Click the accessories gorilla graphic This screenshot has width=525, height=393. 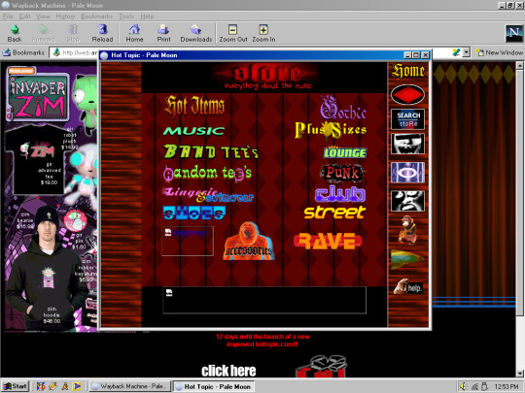pyautogui.click(x=249, y=241)
